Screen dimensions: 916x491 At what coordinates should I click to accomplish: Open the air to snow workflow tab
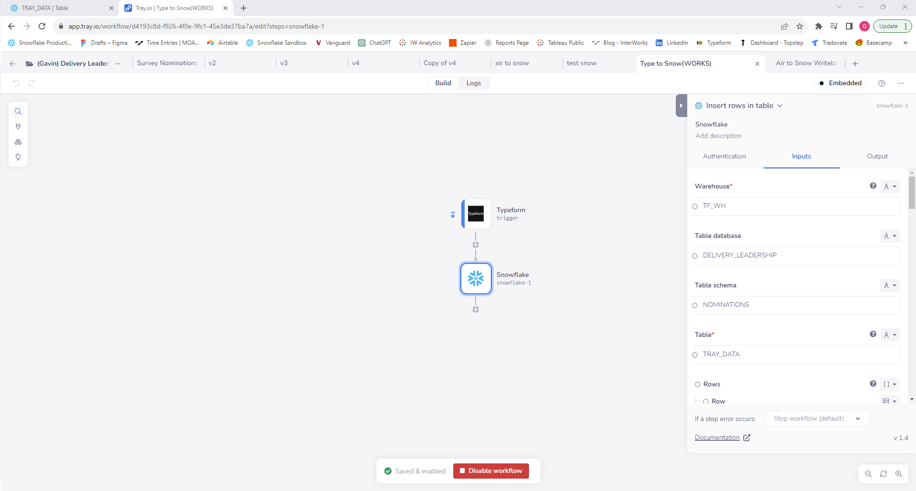click(x=512, y=63)
